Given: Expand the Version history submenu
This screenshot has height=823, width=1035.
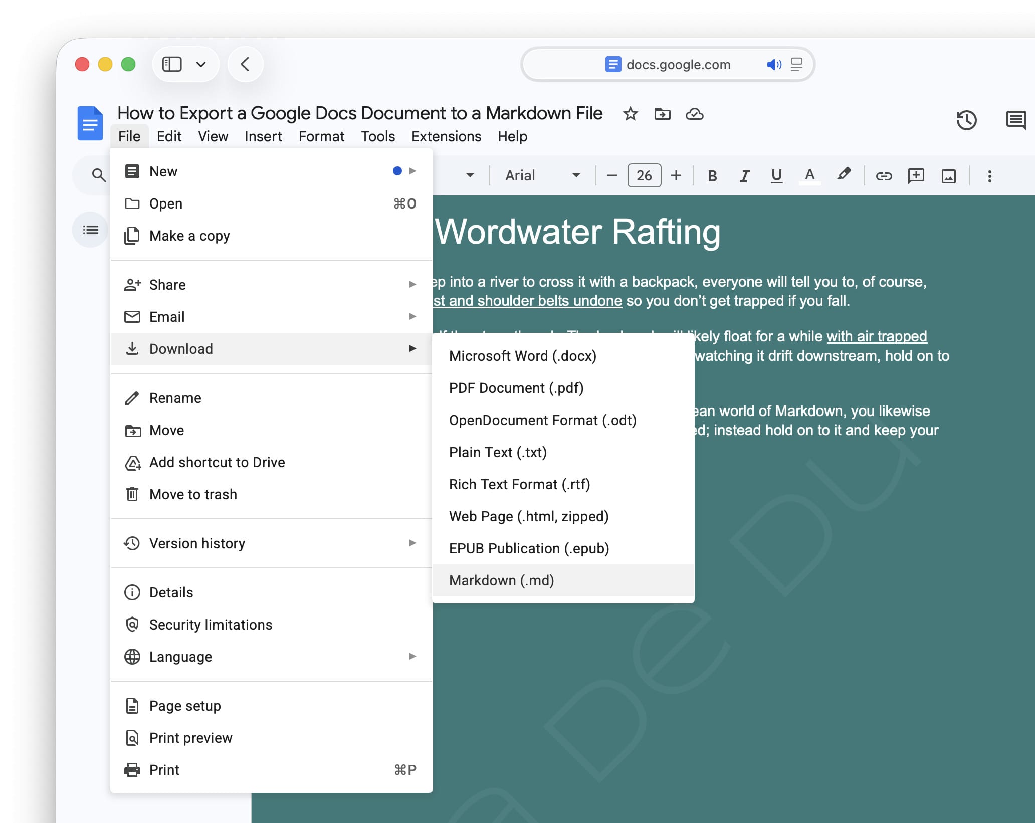Looking at the screenshot, I should click(x=271, y=543).
